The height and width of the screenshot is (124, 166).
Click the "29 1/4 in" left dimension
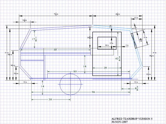click(13, 65)
